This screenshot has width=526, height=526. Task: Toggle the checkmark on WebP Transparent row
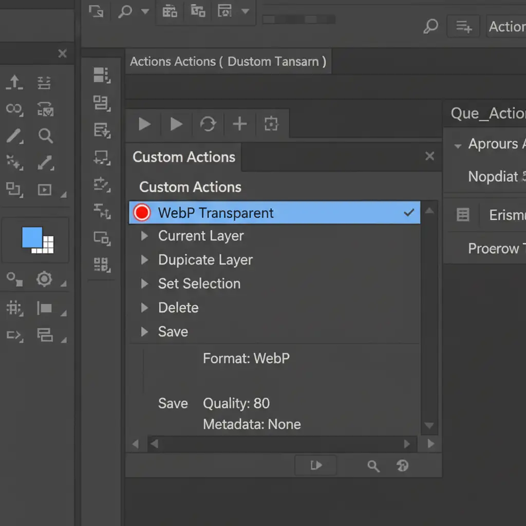(409, 213)
